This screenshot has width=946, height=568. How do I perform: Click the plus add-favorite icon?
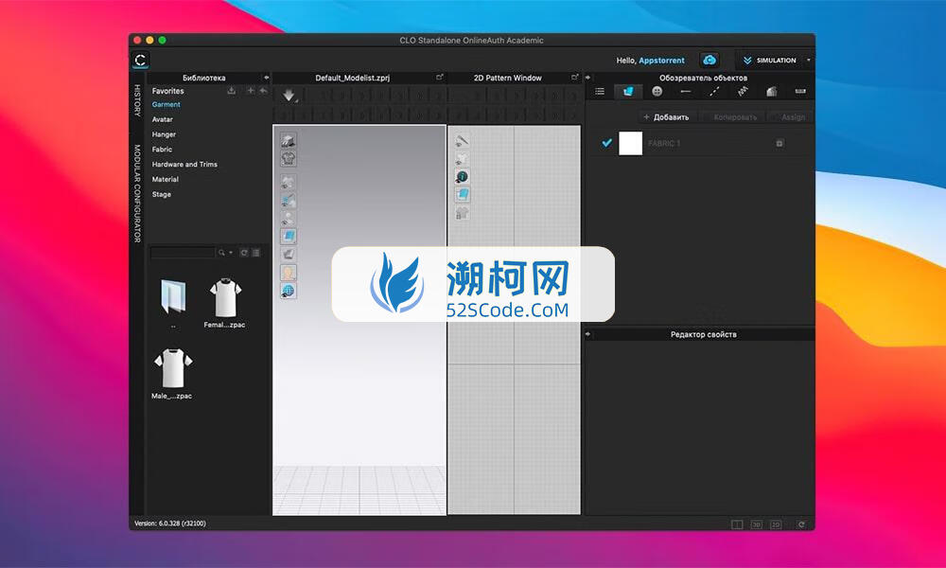tap(251, 91)
